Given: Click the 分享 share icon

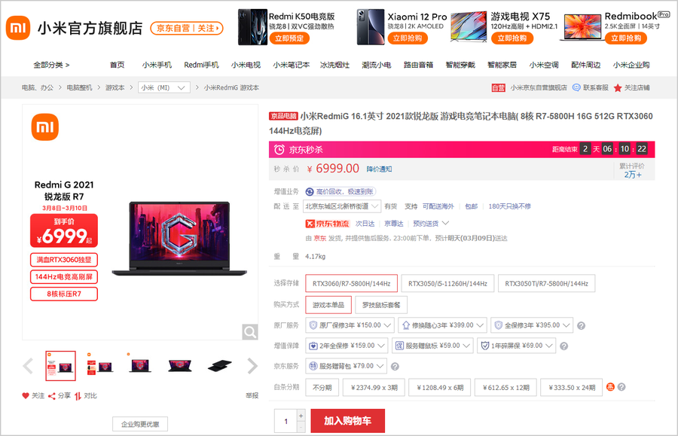Looking at the screenshot, I should [x=52, y=395].
